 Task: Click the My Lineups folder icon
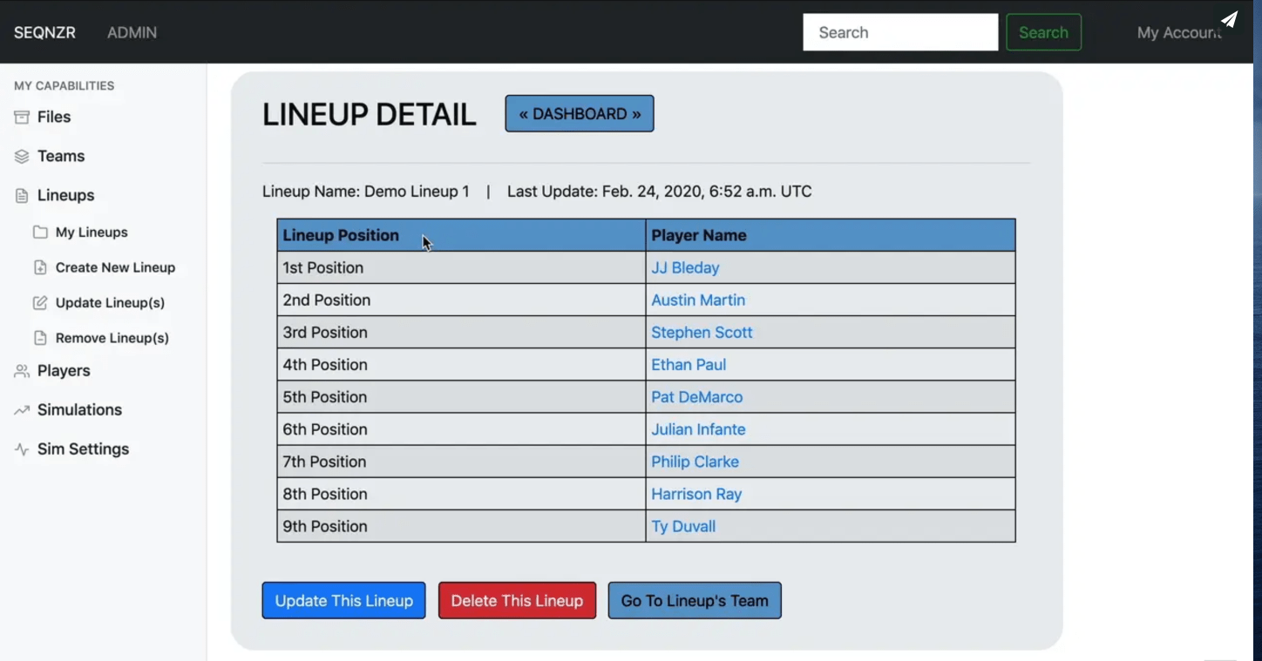coord(40,233)
